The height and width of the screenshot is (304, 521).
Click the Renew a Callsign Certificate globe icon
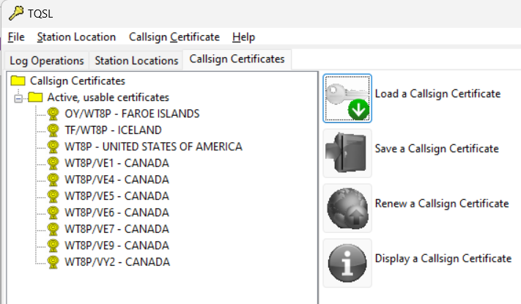tap(347, 208)
